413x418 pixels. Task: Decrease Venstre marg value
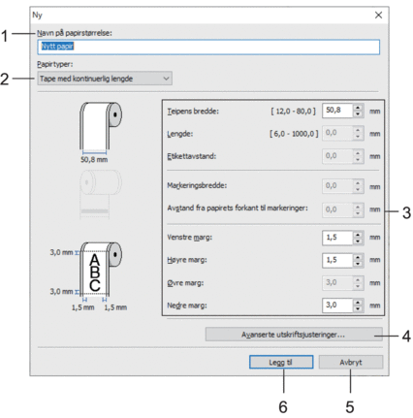[358, 241]
